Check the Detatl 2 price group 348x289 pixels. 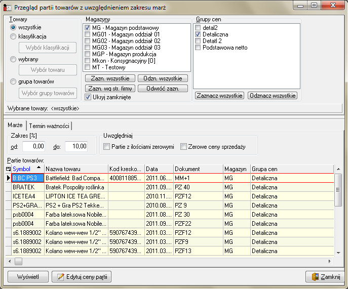pos(198,41)
